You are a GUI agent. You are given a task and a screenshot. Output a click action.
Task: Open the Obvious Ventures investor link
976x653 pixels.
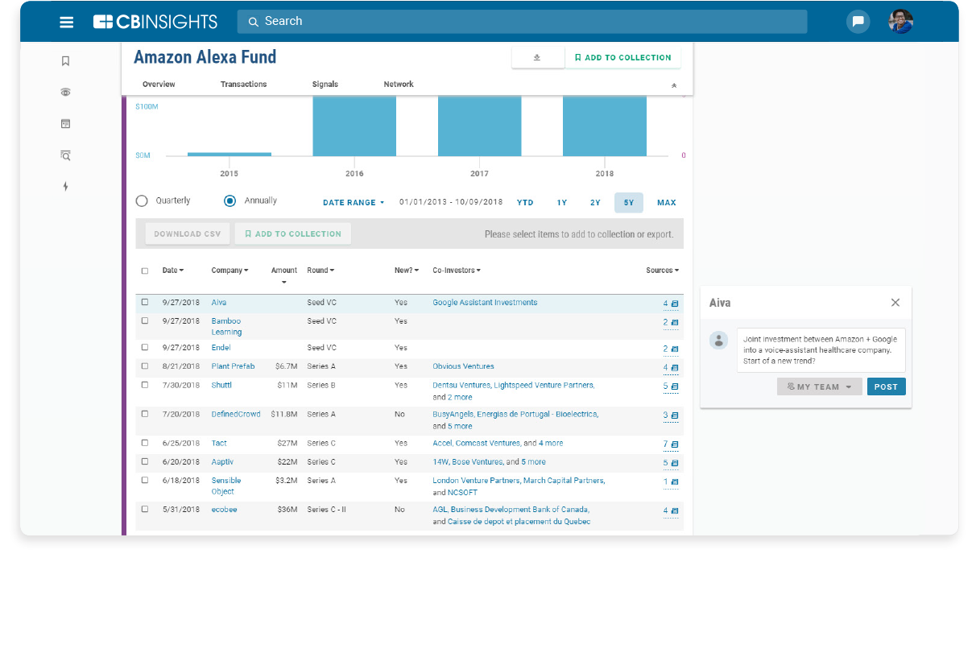[463, 366]
